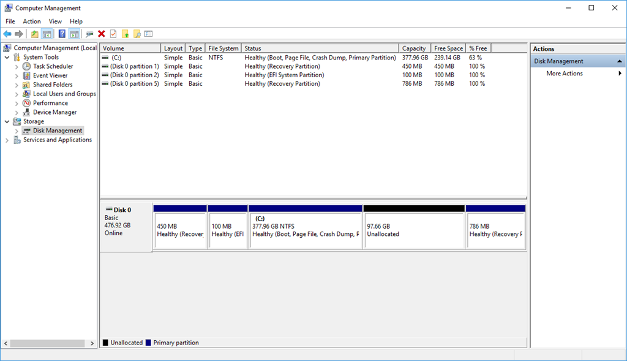The width and height of the screenshot is (627, 361).
Task: Expand the Event Viewer node
Action: pos(17,75)
